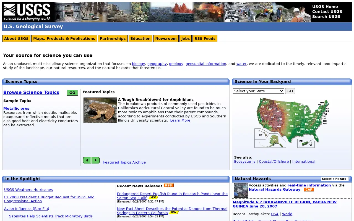The image size is (354, 221).
Task: Open the RSS Feeds tab
Action: [205, 38]
